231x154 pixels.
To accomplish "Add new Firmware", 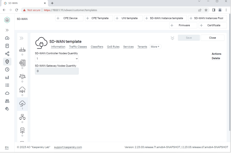I will pos(183,25).
